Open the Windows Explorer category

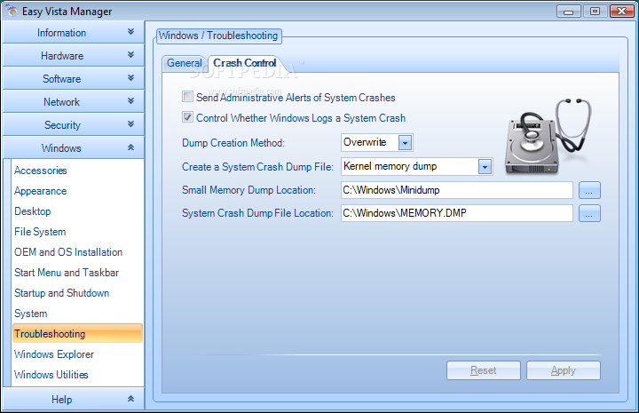pos(54,353)
